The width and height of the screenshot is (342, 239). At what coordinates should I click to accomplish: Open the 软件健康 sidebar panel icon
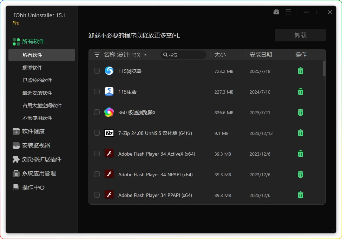16,132
